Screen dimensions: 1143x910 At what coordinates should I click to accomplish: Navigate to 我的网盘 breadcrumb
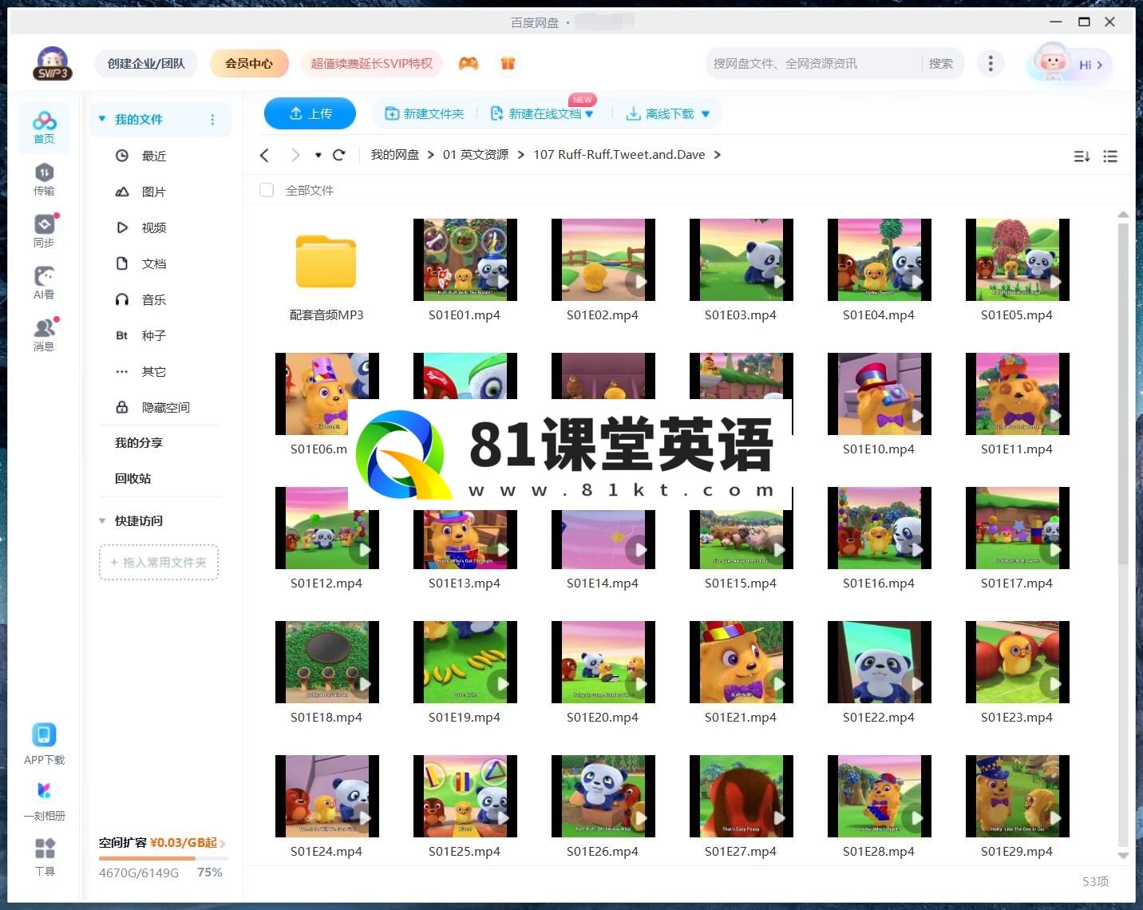[x=394, y=155]
